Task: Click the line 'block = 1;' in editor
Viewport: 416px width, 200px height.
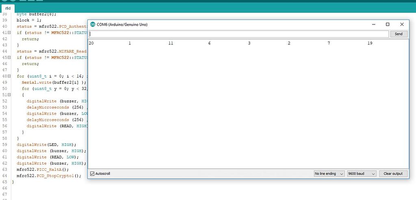Action: [x=29, y=20]
